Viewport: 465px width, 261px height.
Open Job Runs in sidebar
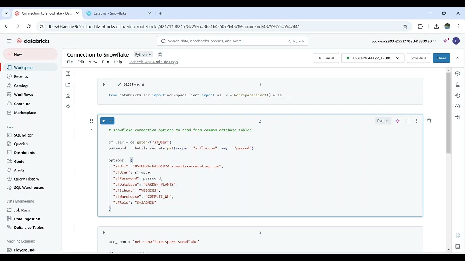tap(31, 210)
